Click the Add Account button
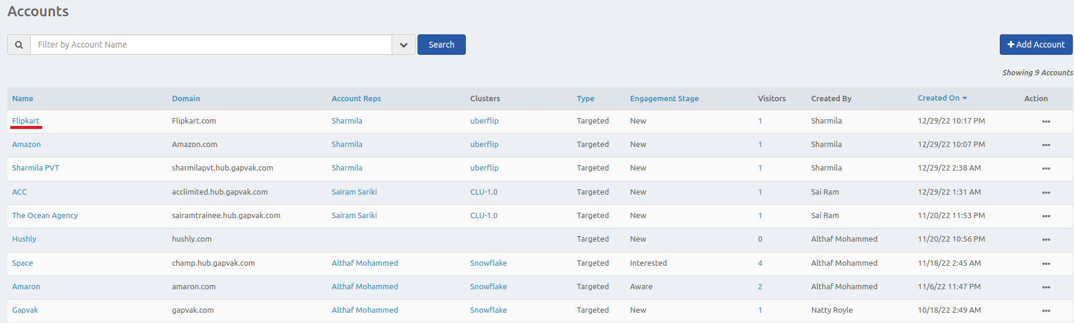1074x323 pixels. click(x=1036, y=45)
